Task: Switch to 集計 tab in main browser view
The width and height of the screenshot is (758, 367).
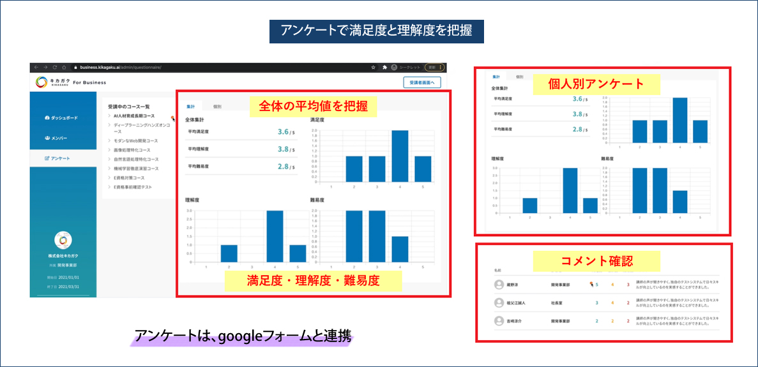Action: point(192,106)
